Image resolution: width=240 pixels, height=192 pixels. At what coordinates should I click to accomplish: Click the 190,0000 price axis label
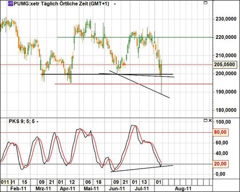226,92
